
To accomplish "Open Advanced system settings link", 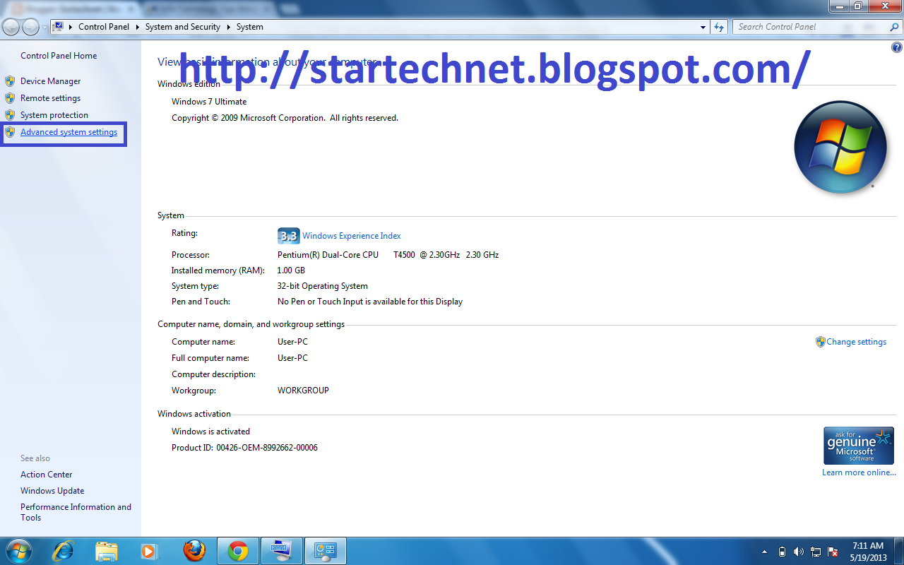I will tap(69, 132).
